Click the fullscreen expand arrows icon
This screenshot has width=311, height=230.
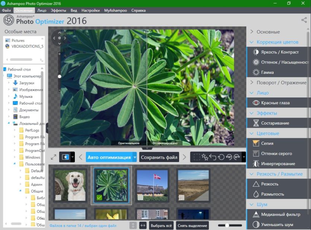coord(54,157)
